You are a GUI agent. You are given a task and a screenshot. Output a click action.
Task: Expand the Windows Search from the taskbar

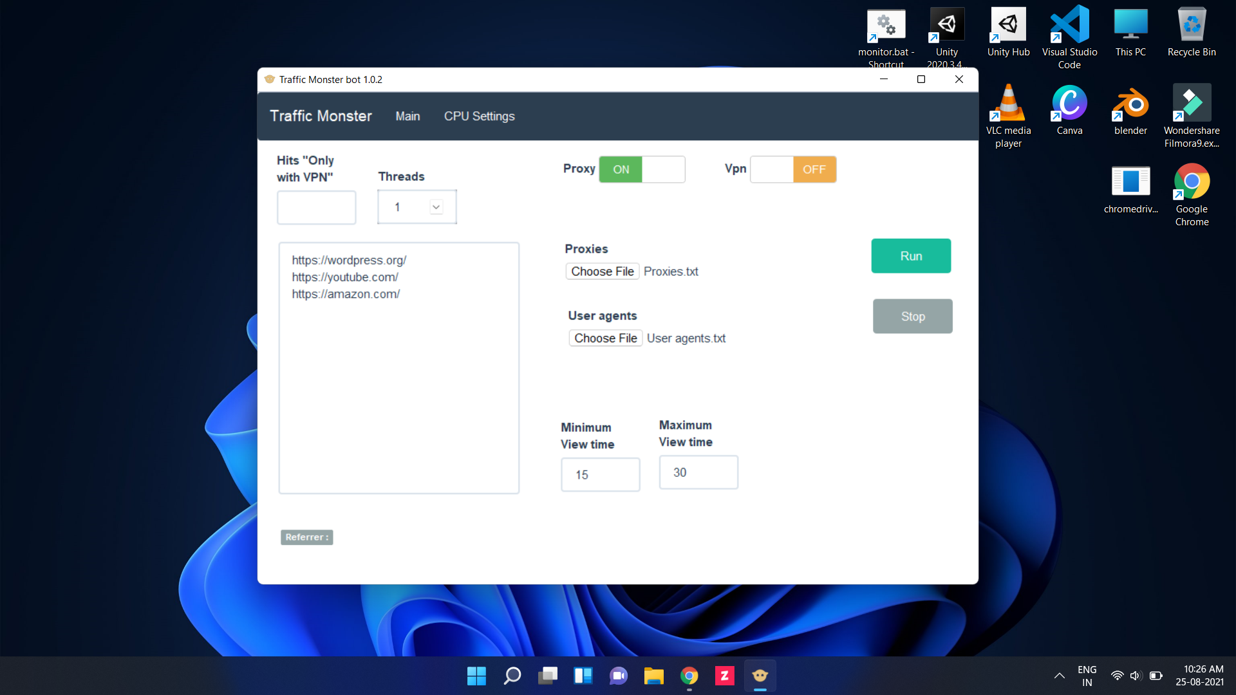[512, 676]
